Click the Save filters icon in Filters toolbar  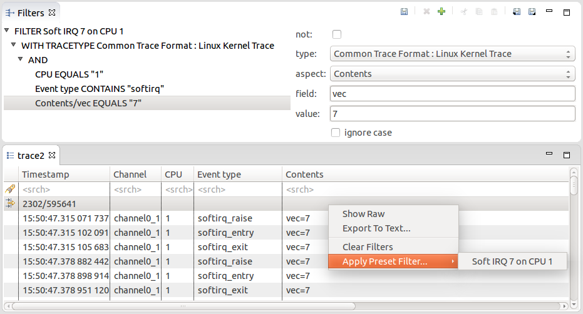[405, 12]
